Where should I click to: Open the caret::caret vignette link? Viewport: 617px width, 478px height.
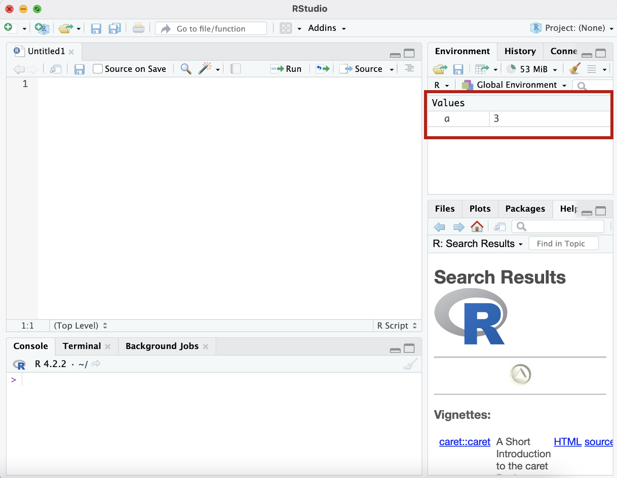(465, 442)
